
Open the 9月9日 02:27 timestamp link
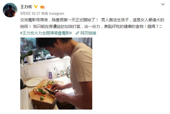[30, 13]
